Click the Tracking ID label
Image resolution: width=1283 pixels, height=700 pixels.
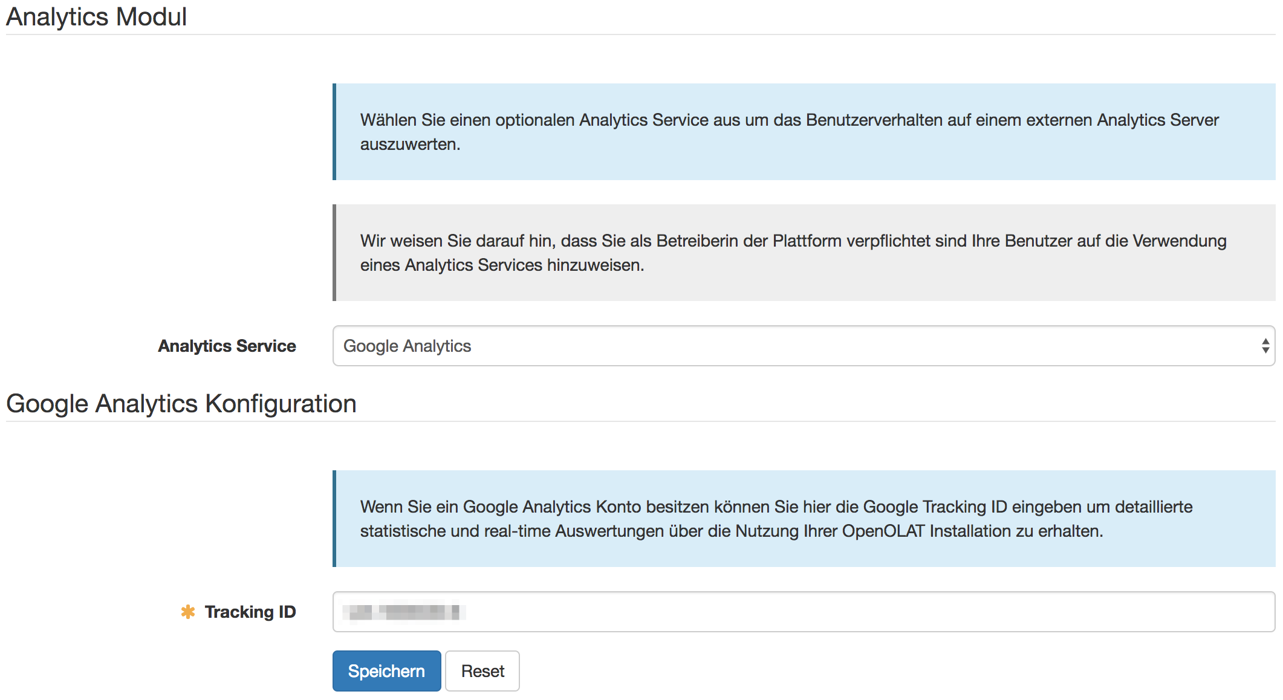(250, 612)
